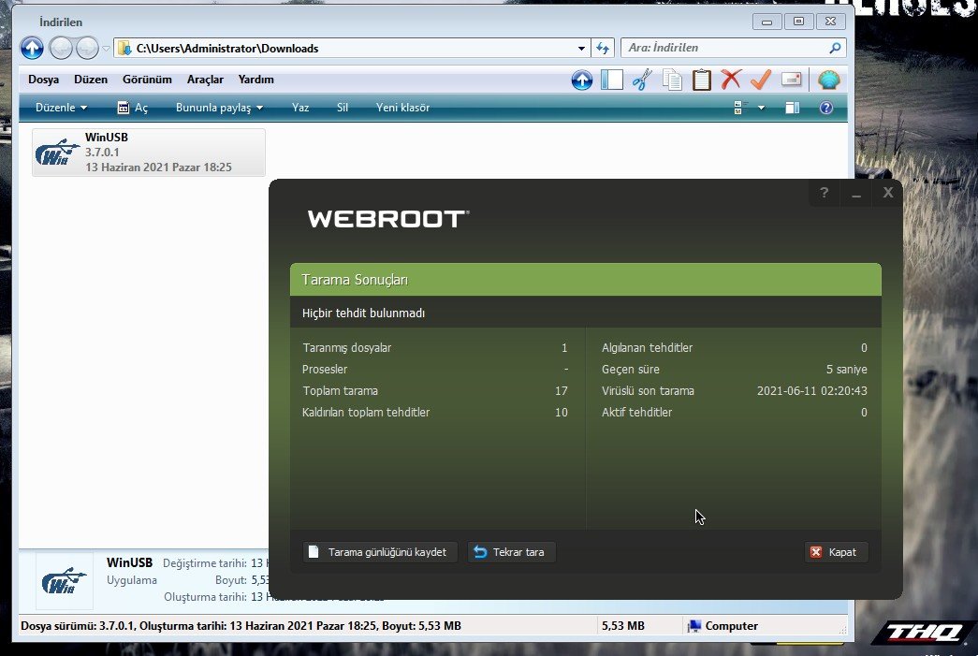Click the WinUSB icon in details pane
Image resolution: width=978 pixels, height=656 pixels.
click(x=65, y=580)
